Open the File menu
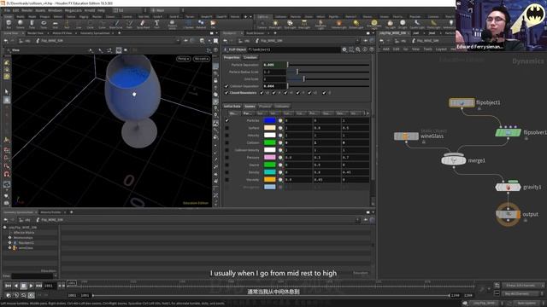Viewport: 547px width, 307px height. 8,10
